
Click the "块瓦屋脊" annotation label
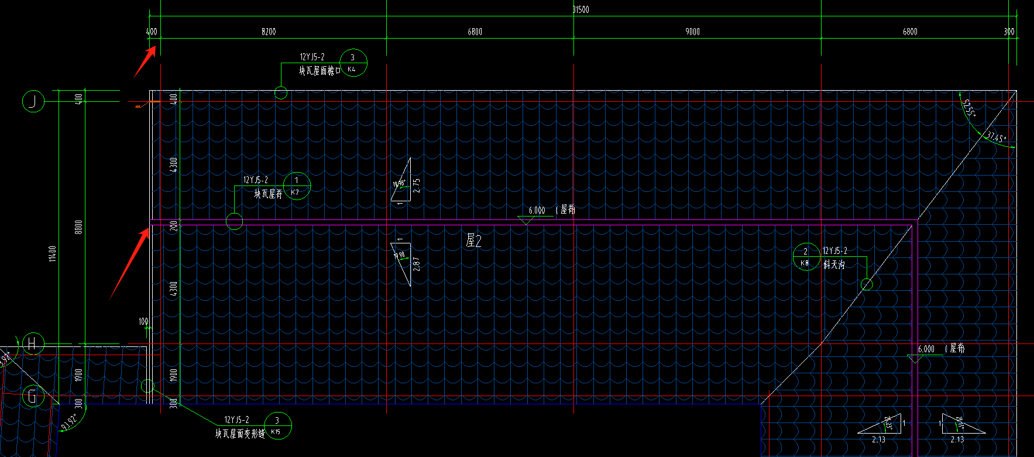click(x=268, y=194)
